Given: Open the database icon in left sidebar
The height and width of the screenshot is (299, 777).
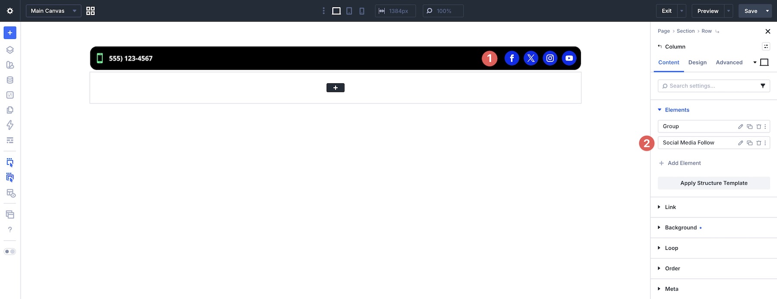Looking at the screenshot, I should [10, 80].
